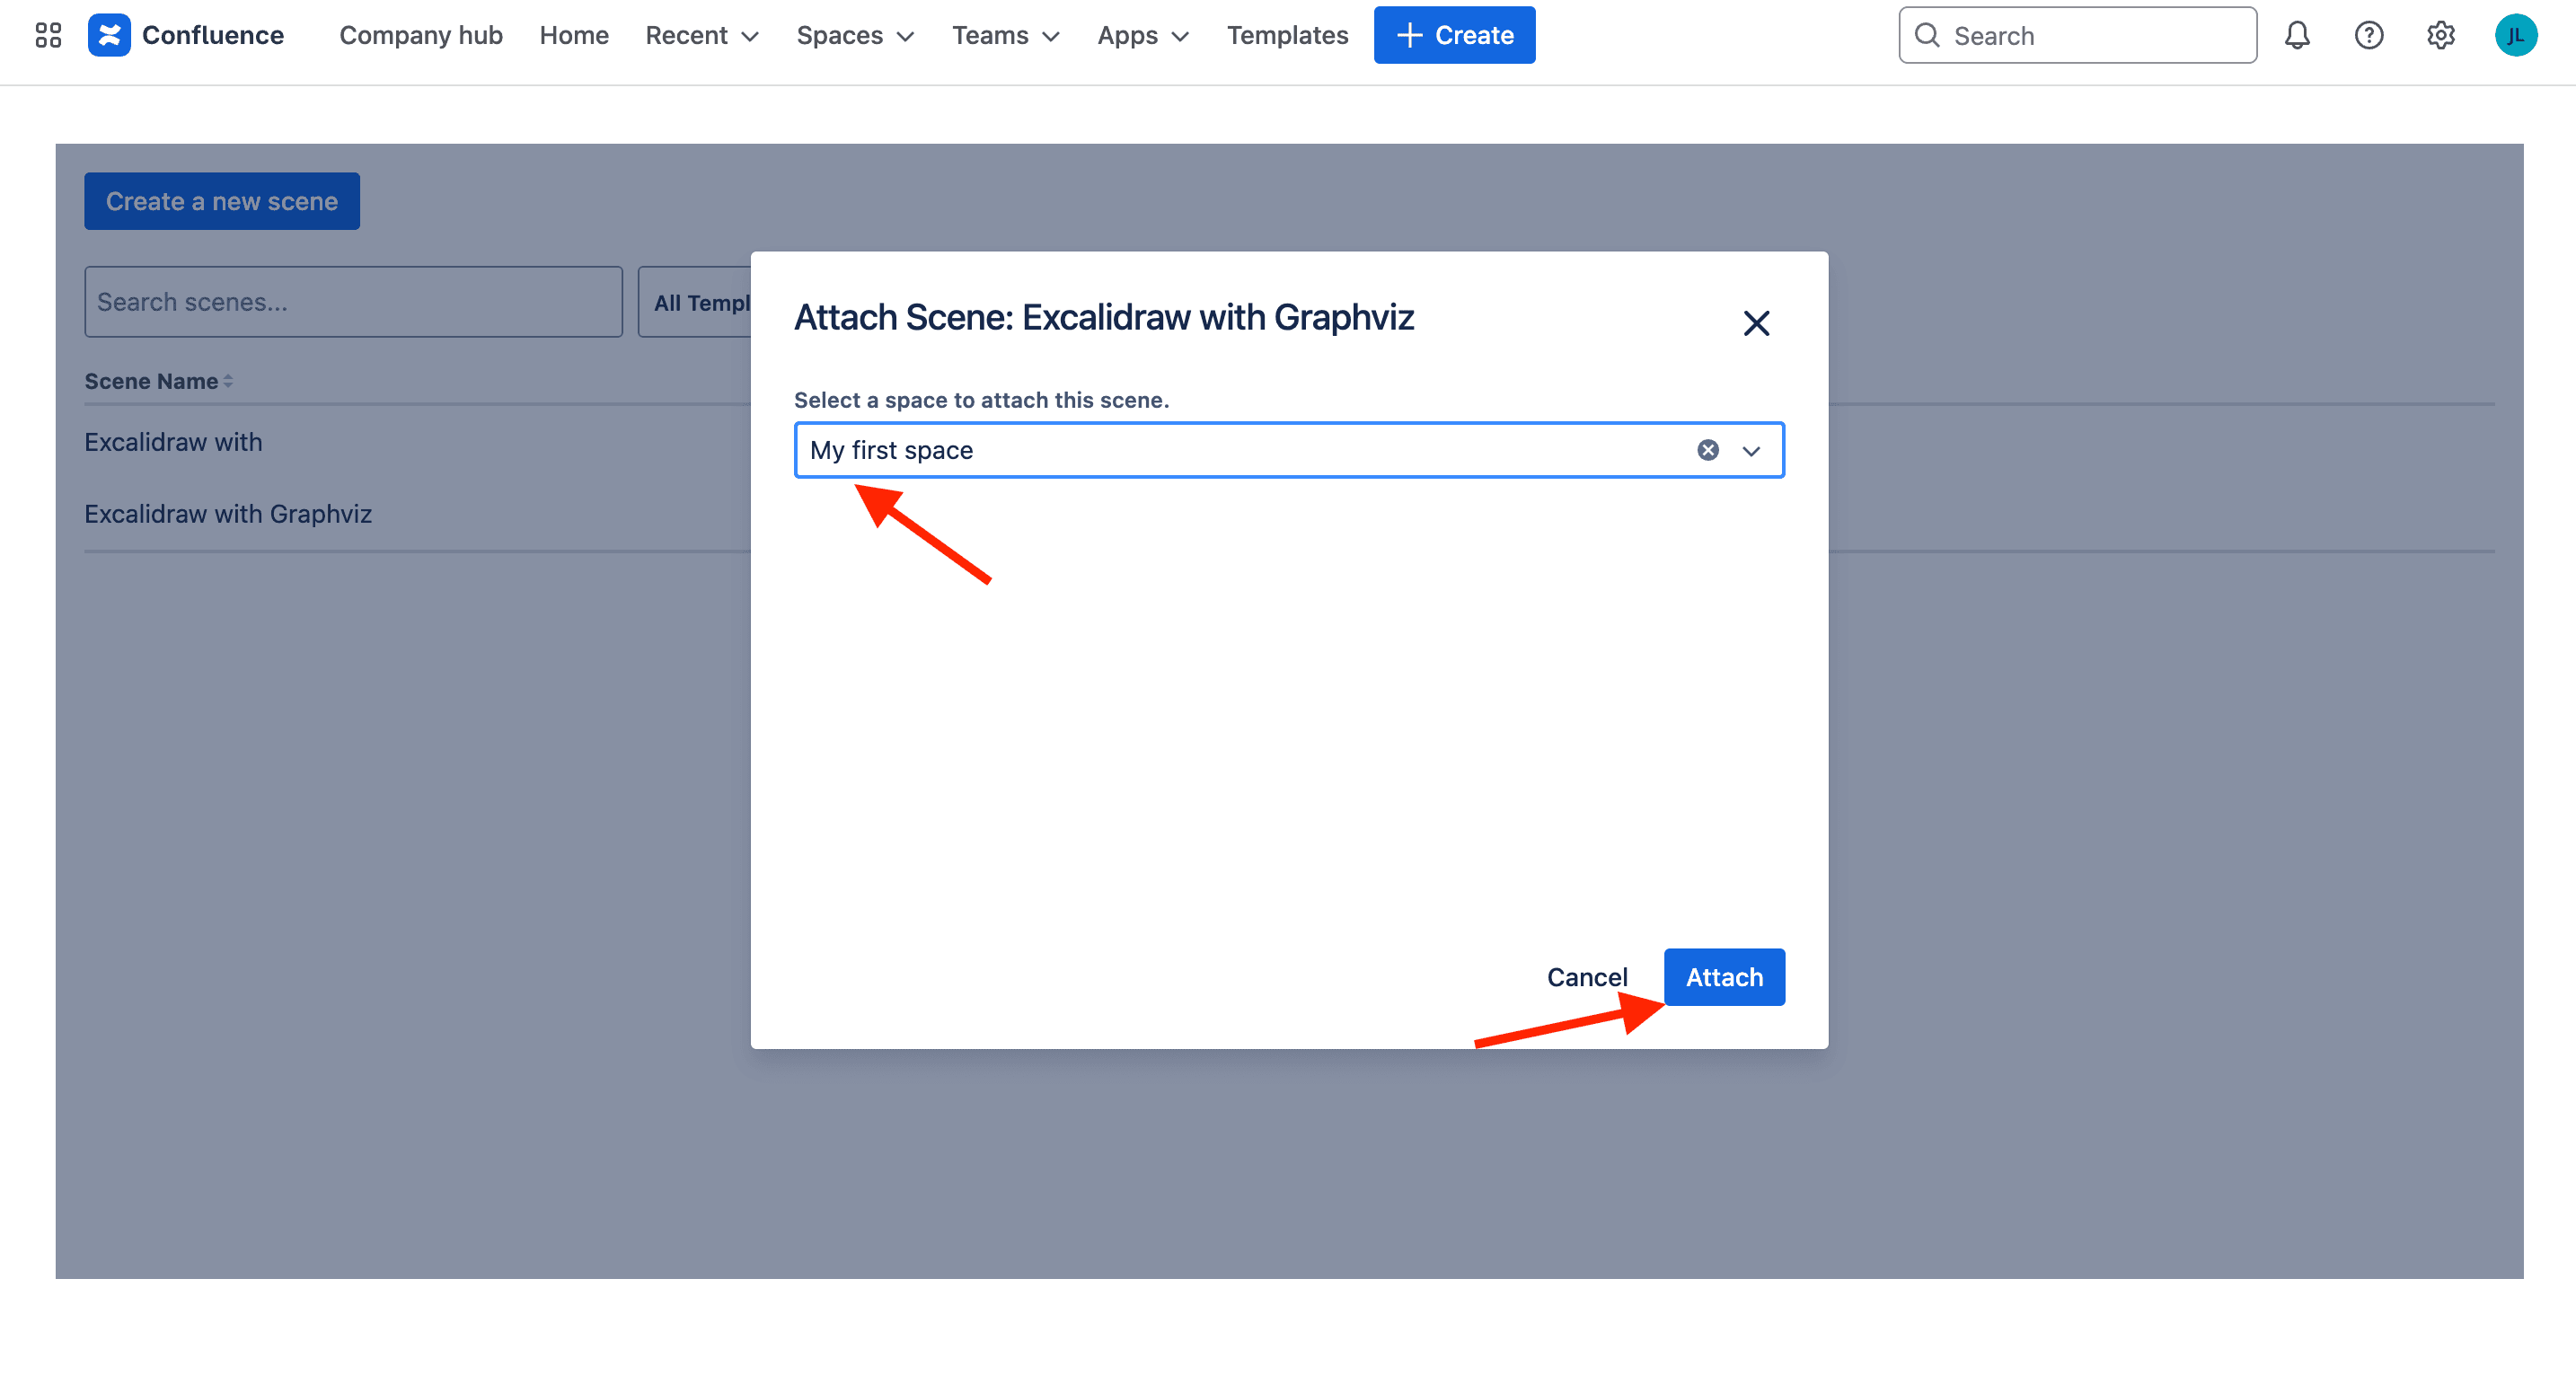
Task: Open the settings gear icon
Action: 2441,35
